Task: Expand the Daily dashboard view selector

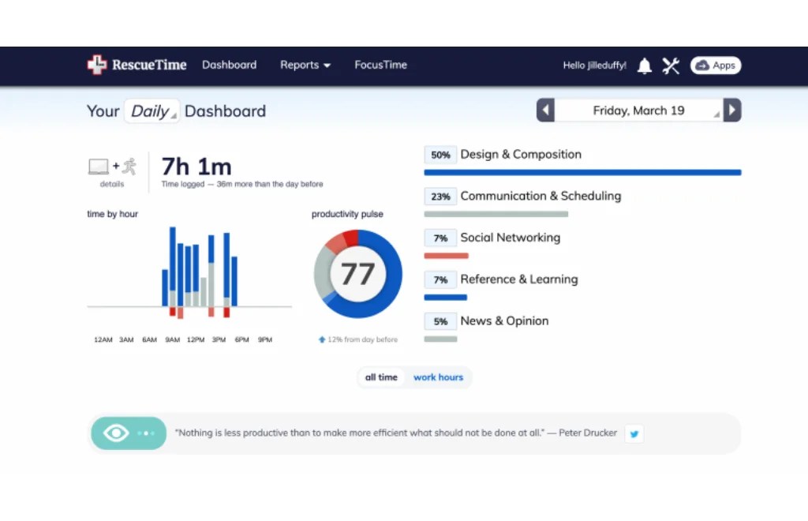Action: (x=151, y=111)
